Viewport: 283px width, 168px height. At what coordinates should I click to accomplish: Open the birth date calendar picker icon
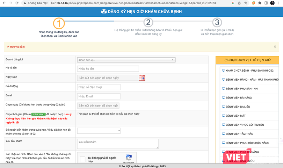(141, 78)
